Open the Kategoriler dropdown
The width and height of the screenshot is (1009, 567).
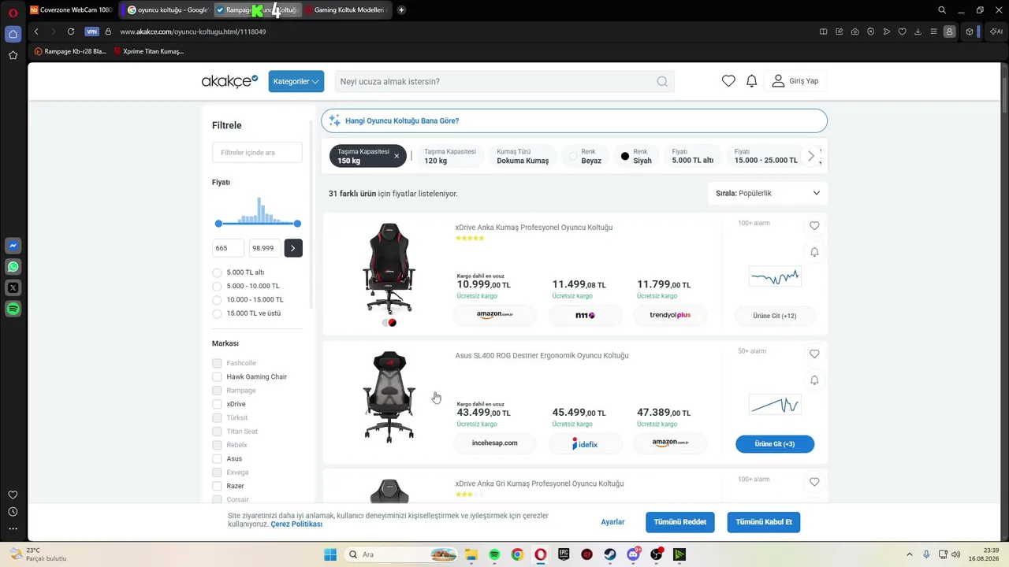pyautogui.click(x=296, y=81)
